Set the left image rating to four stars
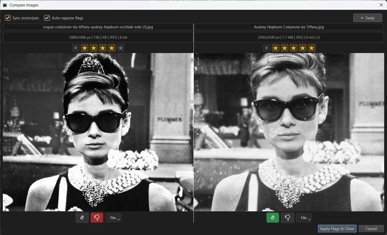The height and width of the screenshot is (235, 387). [x=112, y=48]
